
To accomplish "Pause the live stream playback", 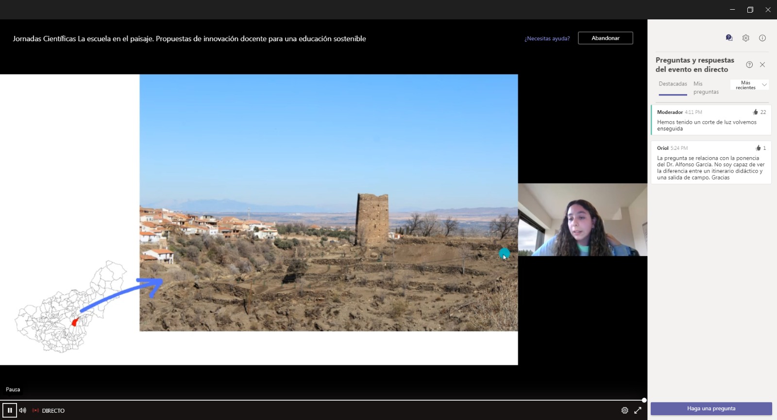I will click(x=9, y=410).
